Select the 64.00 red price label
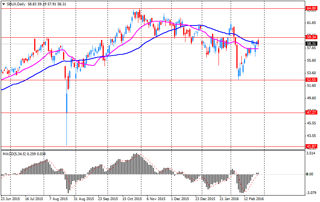This screenshot has width=320, height=202. (x=311, y=8)
